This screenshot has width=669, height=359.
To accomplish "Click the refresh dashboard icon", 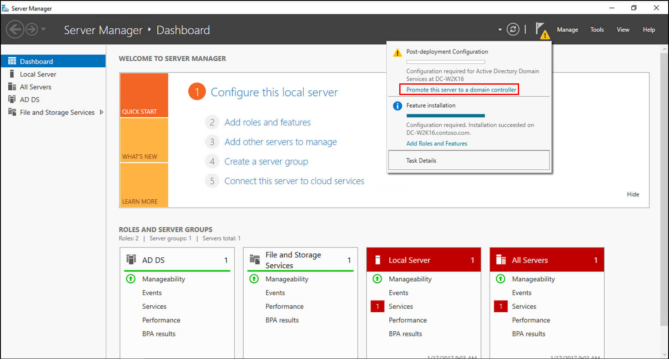I will [x=513, y=30].
